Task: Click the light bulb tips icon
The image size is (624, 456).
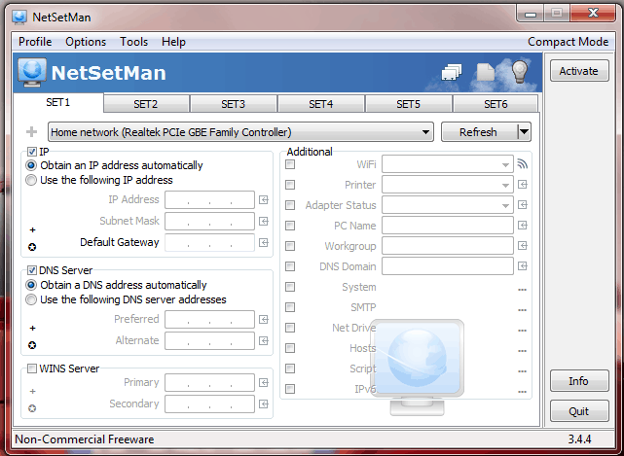Action: (x=519, y=72)
